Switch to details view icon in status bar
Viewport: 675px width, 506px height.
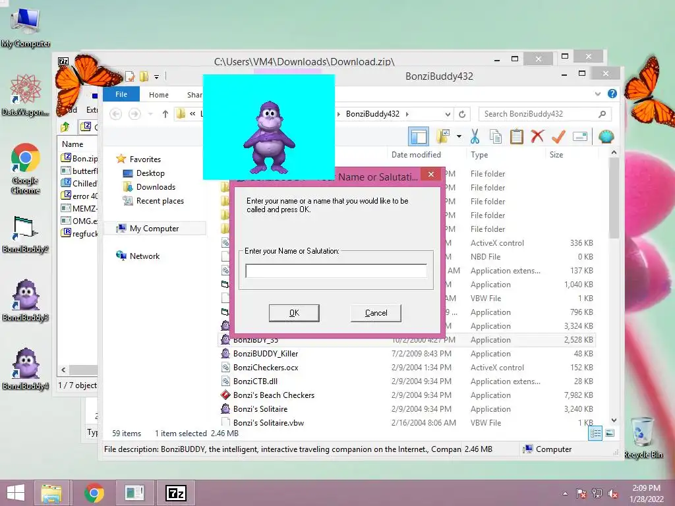click(x=595, y=434)
